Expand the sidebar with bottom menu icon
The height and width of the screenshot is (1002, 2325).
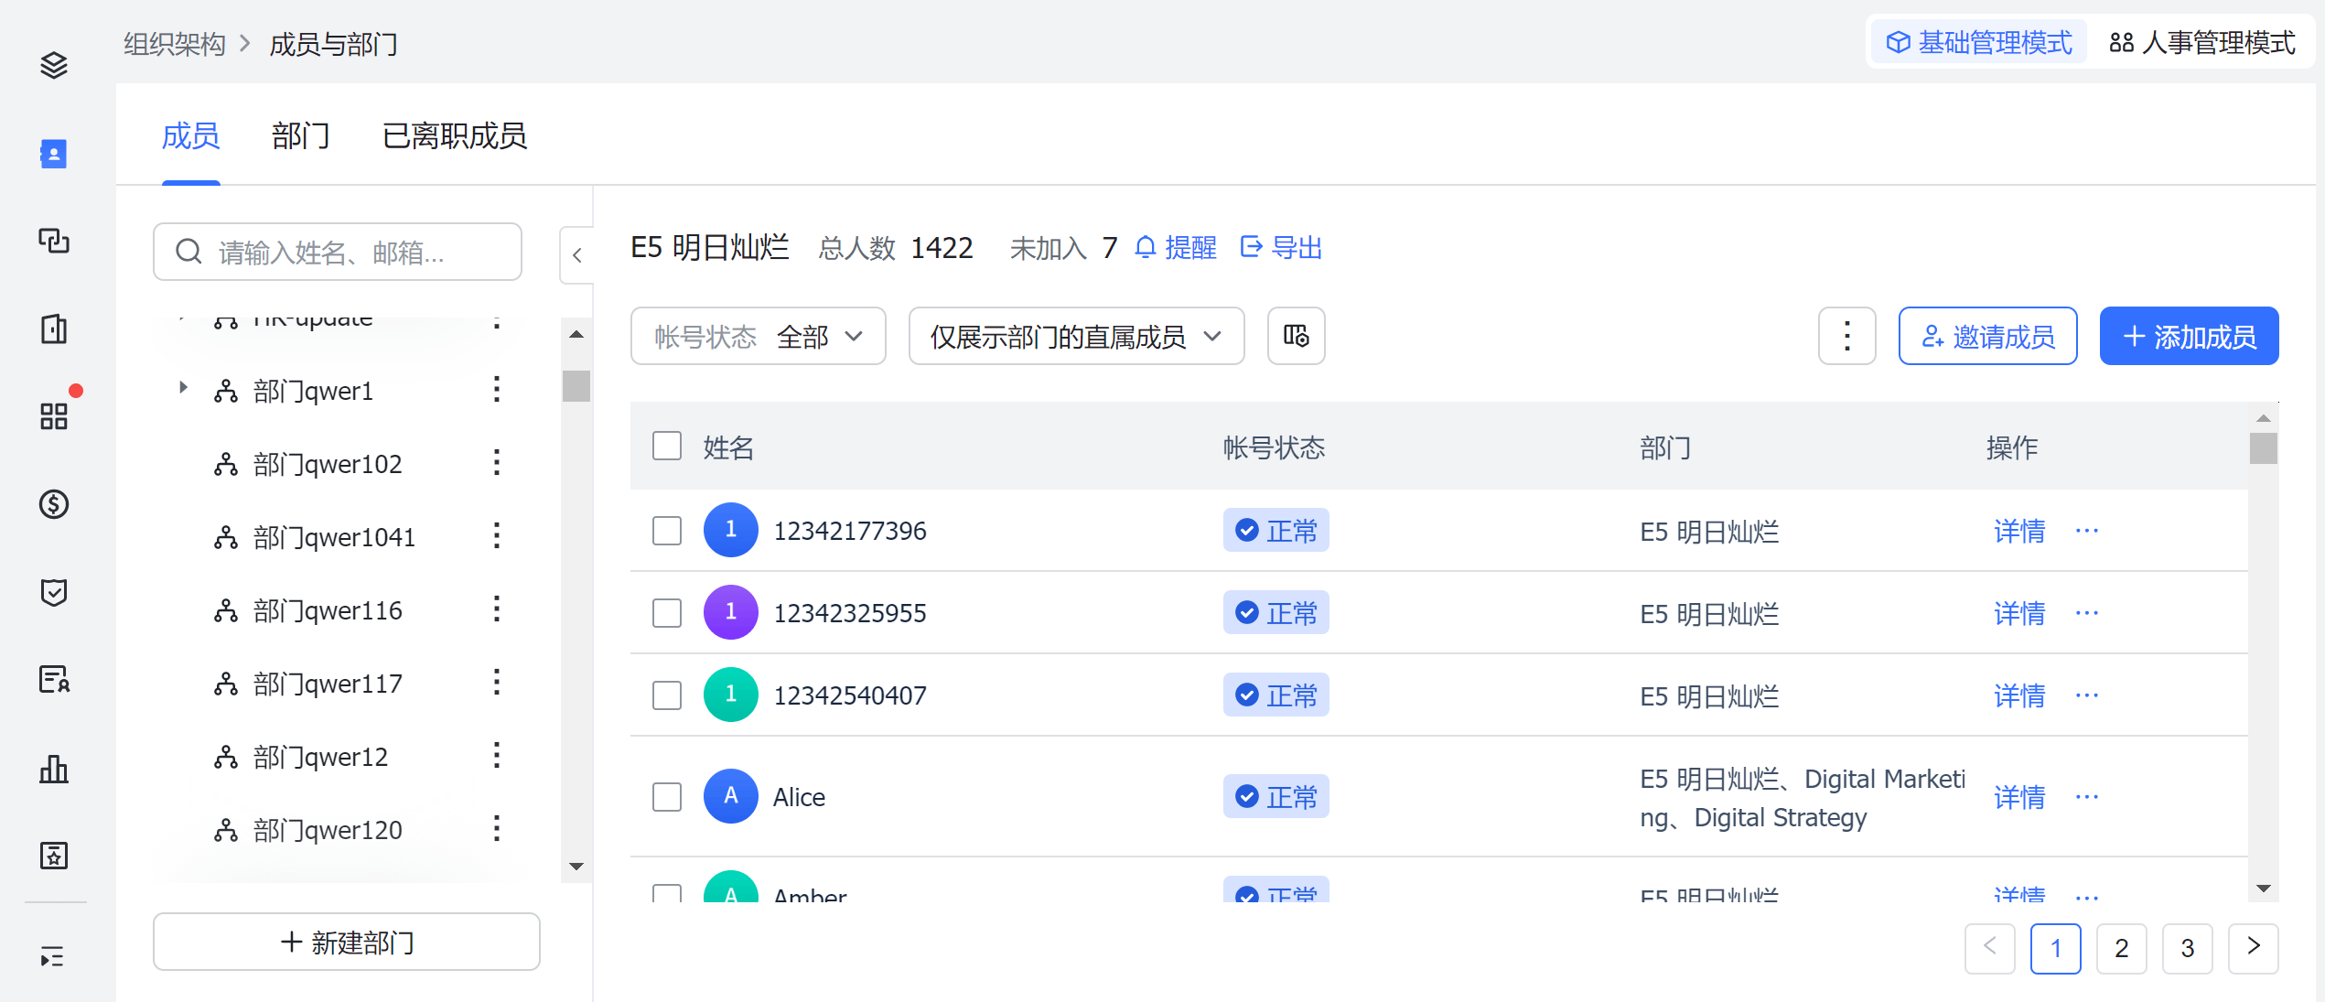click(x=52, y=957)
